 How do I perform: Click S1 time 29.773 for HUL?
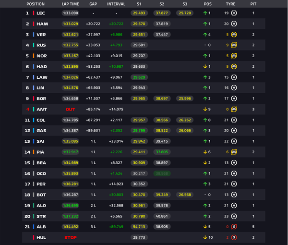(139, 237)
